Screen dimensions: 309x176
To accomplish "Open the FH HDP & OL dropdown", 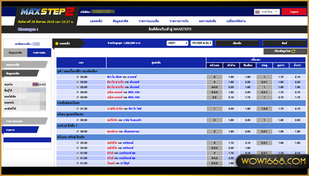I will point(201,43).
